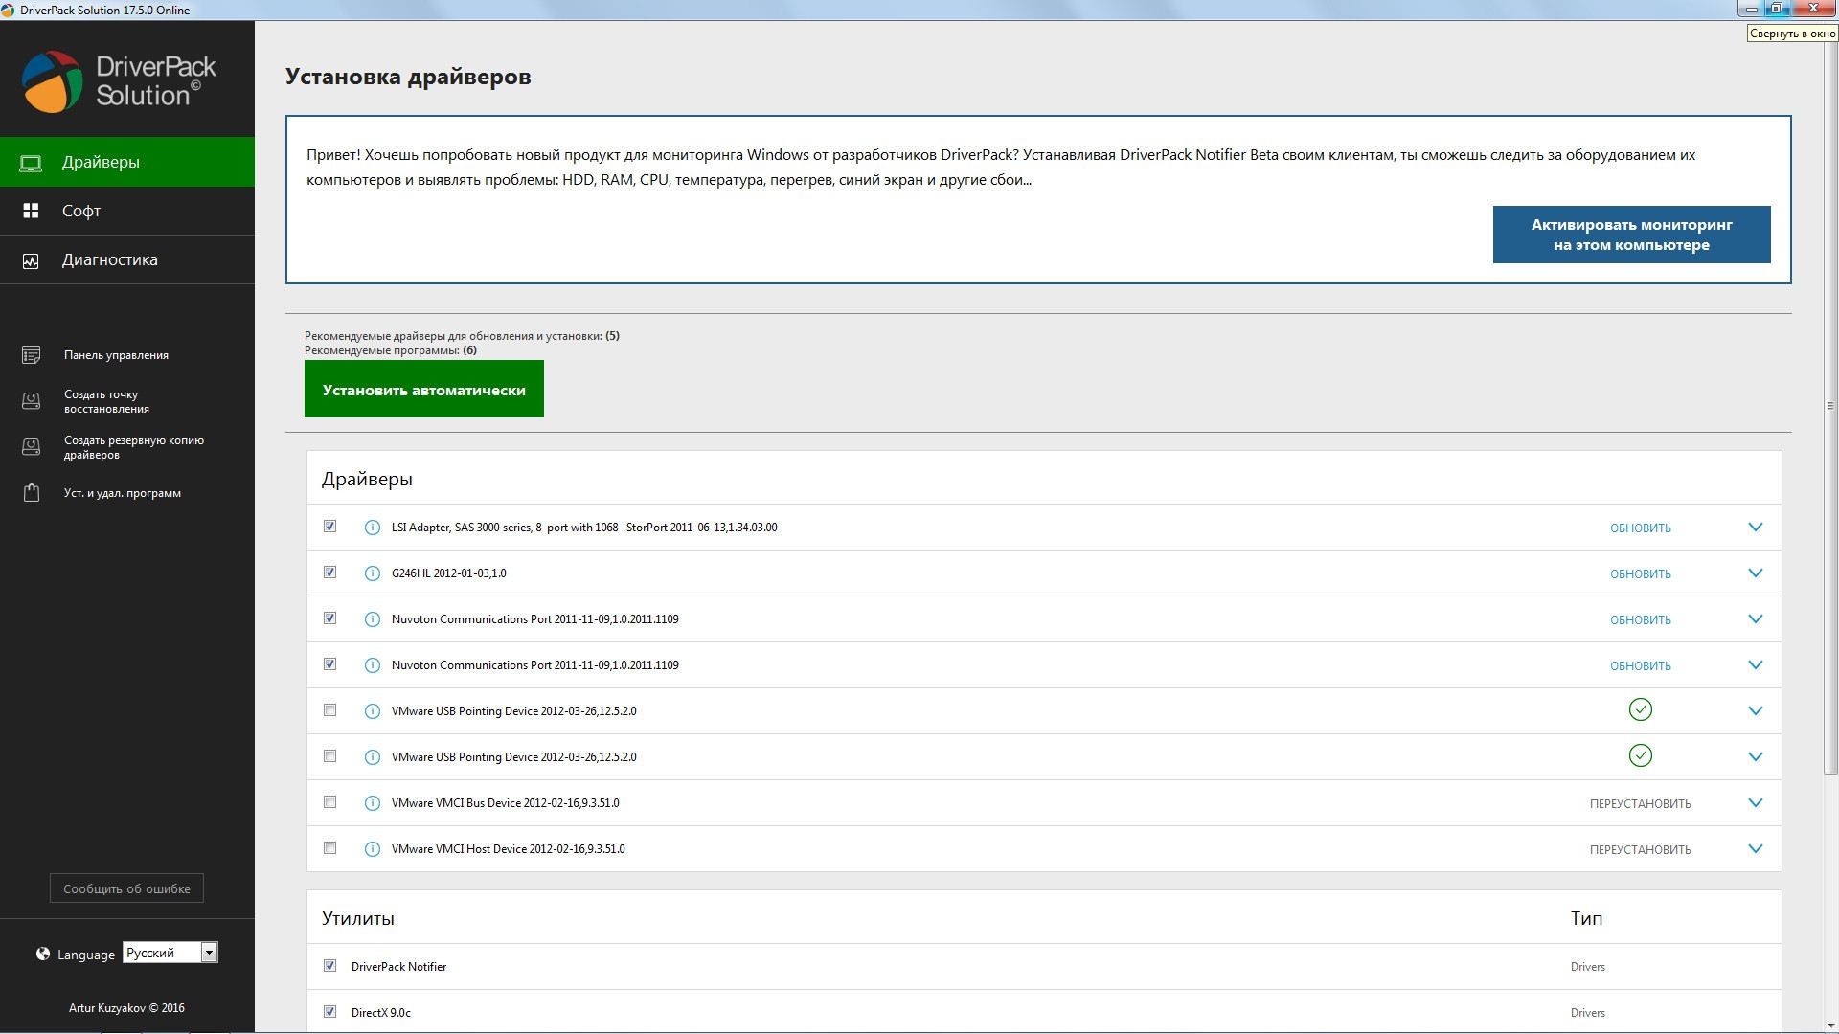Image resolution: width=1839 pixels, height=1034 pixels.
Task: Click green checkmark of first VMware USB Pointing Device
Action: click(x=1640, y=710)
